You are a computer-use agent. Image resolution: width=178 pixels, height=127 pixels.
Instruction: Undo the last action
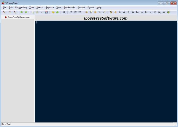click(53, 12)
